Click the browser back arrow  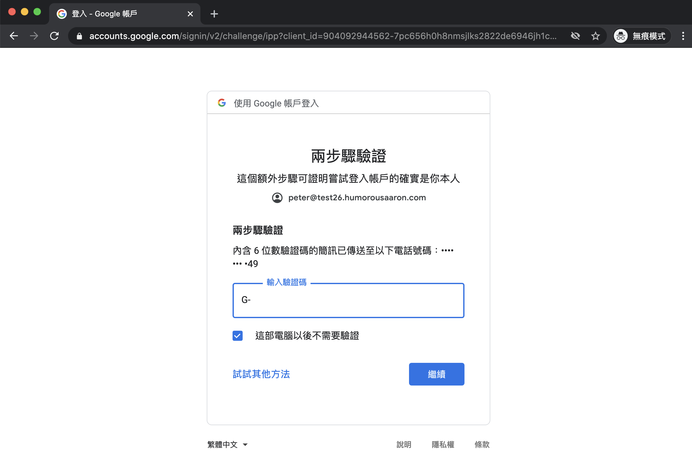(x=14, y=36)
